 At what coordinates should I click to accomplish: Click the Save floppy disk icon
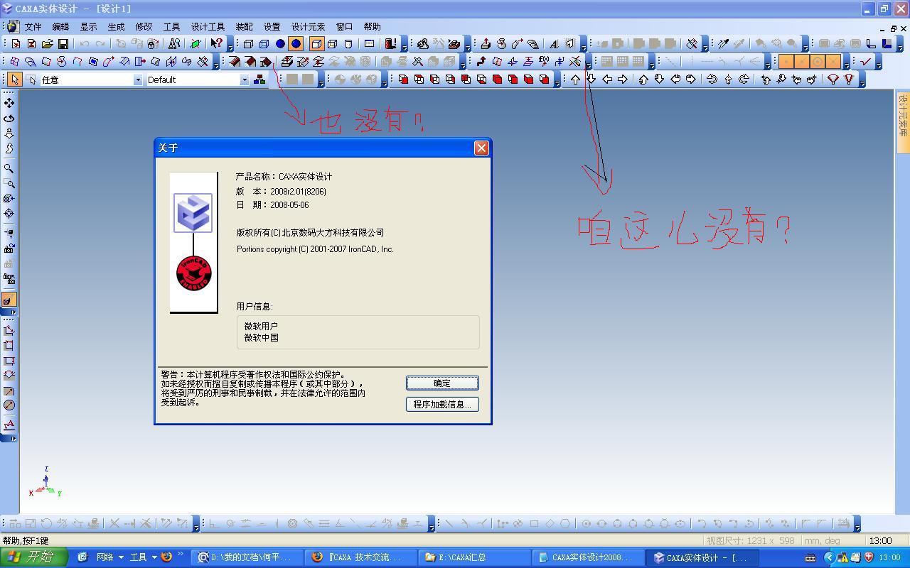63,44
